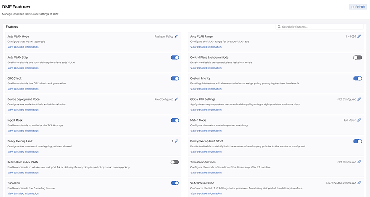View Detailed Information for Auto VLAN Range
This screenshot has height=197, width=370.
pos(206,47)
